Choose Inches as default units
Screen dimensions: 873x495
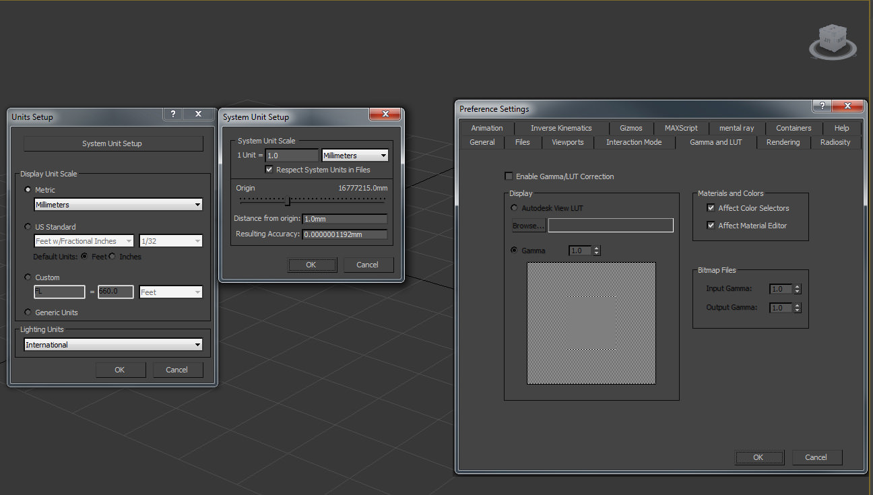(112, 257)
